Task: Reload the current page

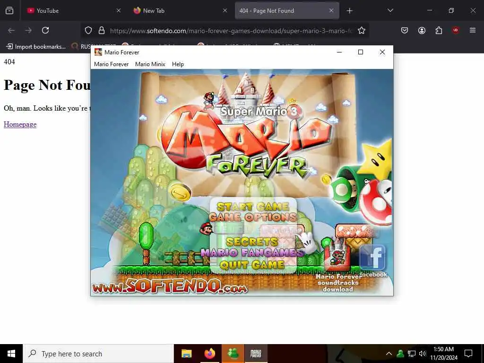Action: pyautogui.click(x=45, y=30)
